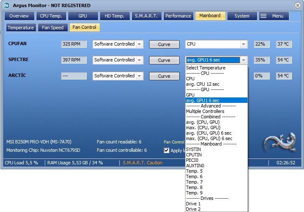Screen dimensions: 304x212
Task: Select 'CPU' option in dropdown list
Action: click(216, 79)
